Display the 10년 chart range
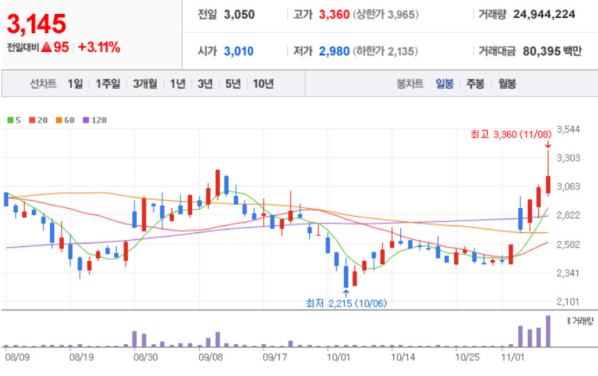Viewport: 598px width, 376px height. [264, 83]
